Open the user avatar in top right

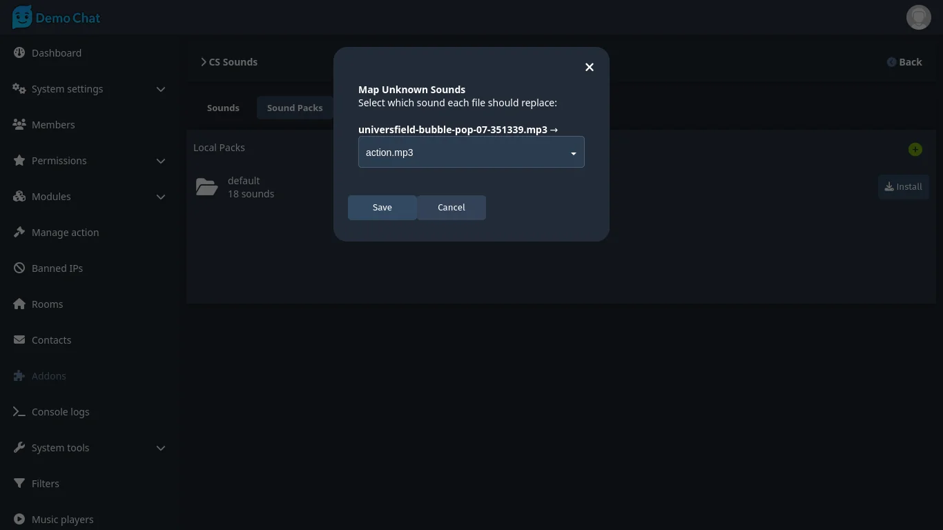(x=918, y=17)
